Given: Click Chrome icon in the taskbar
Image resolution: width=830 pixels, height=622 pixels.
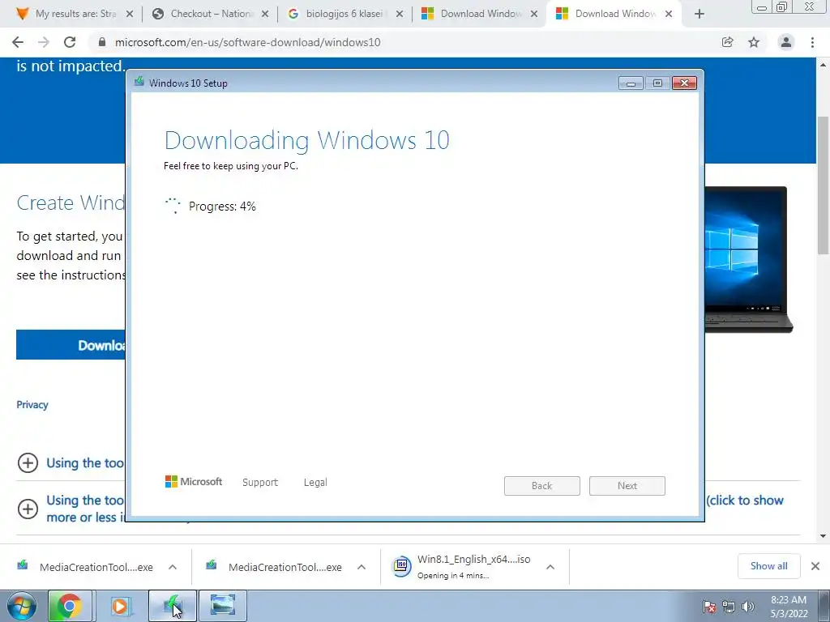Looking at the screenshot, I should [70, 606].
